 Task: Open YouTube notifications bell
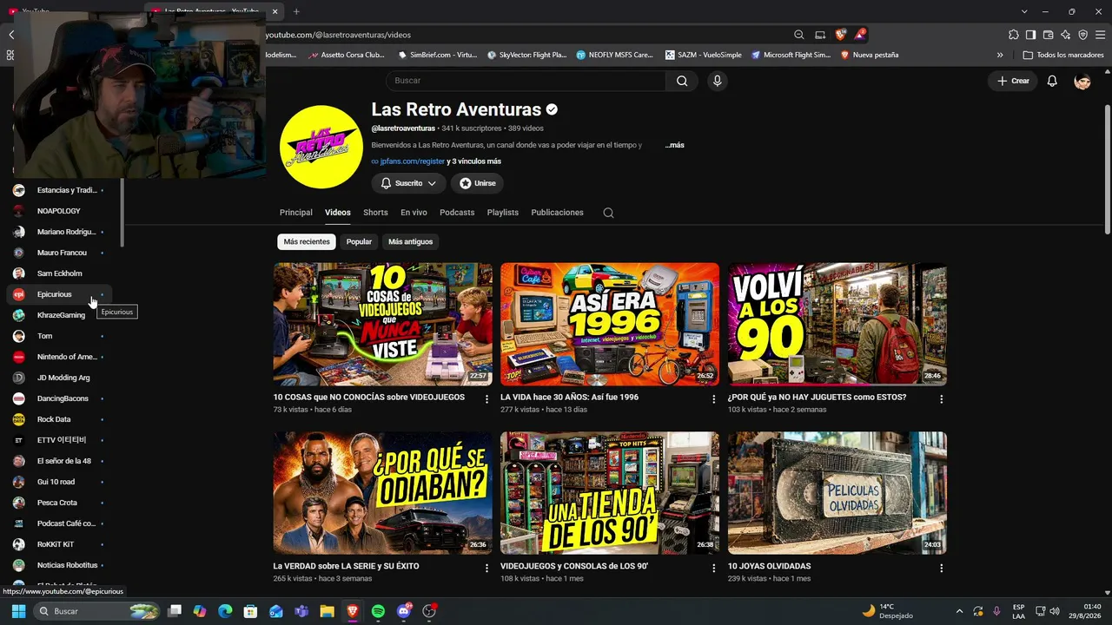click(1052, 81)
